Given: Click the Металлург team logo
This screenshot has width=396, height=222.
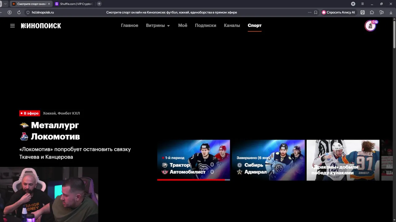Looking at the screenshot, I should point(24,125).
